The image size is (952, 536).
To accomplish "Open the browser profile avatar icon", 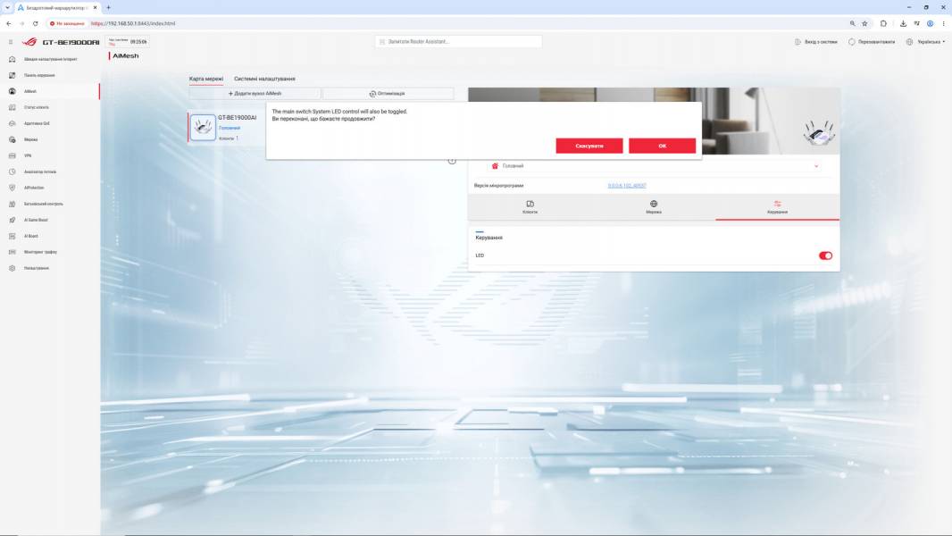I will pyautogui.click(x=930, y=24).
